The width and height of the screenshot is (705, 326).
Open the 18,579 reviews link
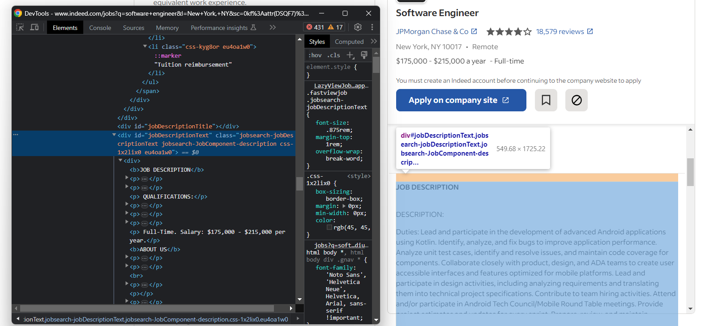[x=560, y=31]
